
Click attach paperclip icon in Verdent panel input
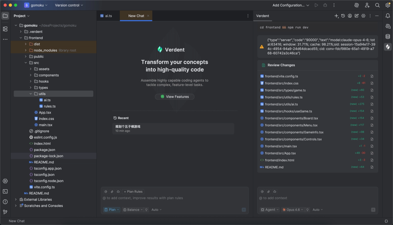268,192
